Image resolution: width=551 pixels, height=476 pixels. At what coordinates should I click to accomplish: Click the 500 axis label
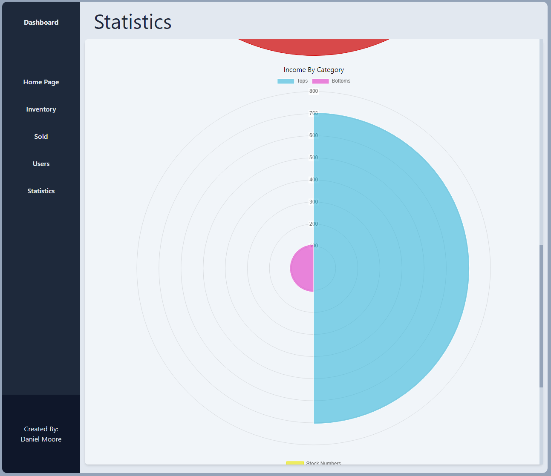pos(314,158)
